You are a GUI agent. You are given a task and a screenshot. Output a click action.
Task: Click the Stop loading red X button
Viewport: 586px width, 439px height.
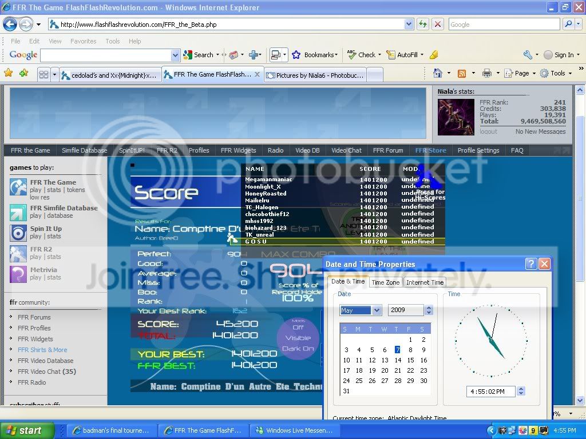click(438, 24)
